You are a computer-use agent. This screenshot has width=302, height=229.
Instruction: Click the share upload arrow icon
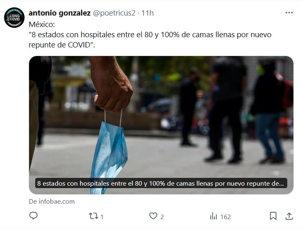tap(289, 216)
